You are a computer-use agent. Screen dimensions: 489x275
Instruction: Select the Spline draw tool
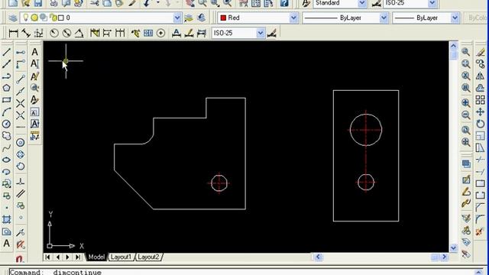coord(7,147)
